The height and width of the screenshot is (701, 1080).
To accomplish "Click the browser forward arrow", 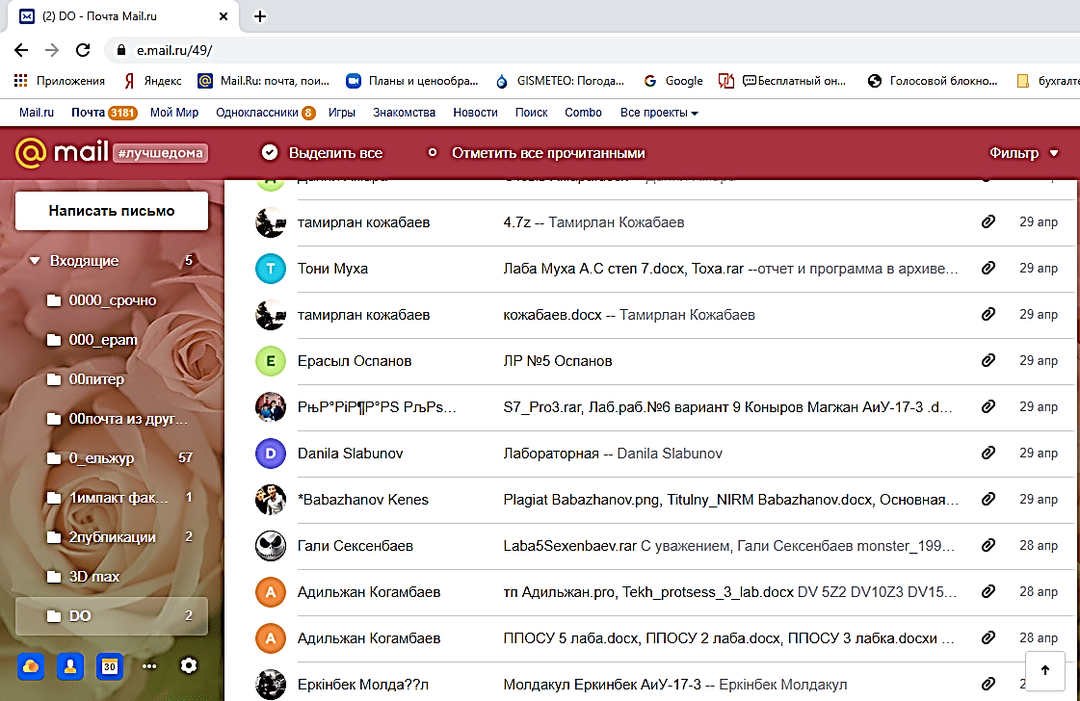I will [x=52, y=50].
